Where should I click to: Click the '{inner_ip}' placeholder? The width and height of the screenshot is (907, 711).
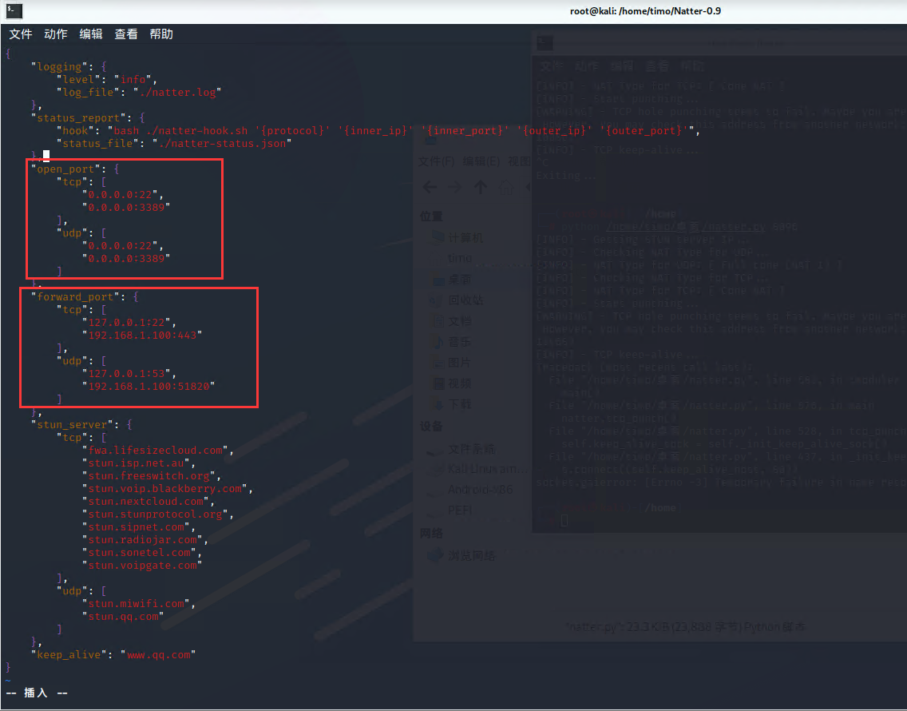pyautogui.click(x=374, y=130)
